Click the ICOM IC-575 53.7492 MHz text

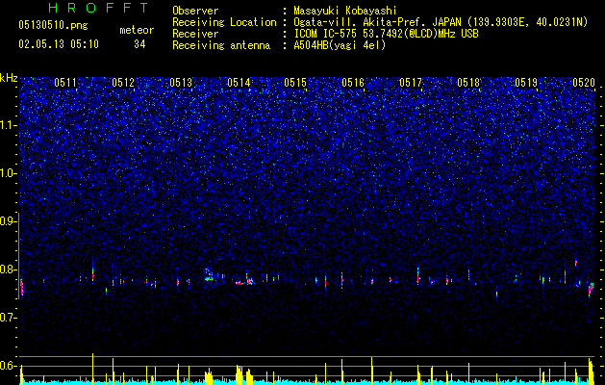coord(386,34)
